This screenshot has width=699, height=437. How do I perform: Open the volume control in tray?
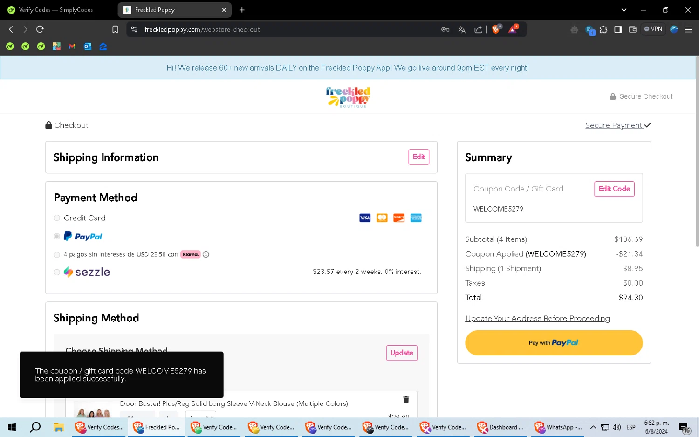pyautogui.click(x=617, y=427)
